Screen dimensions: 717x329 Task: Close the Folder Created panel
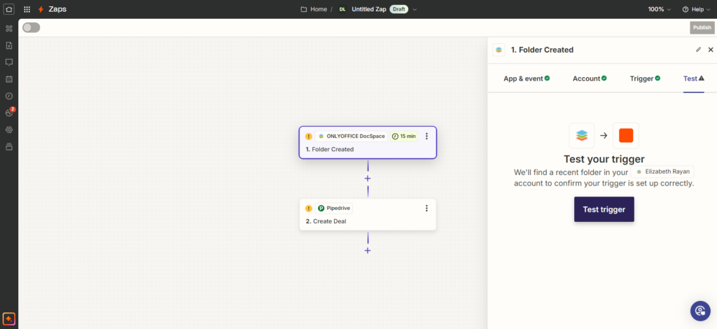coord(711,50)
